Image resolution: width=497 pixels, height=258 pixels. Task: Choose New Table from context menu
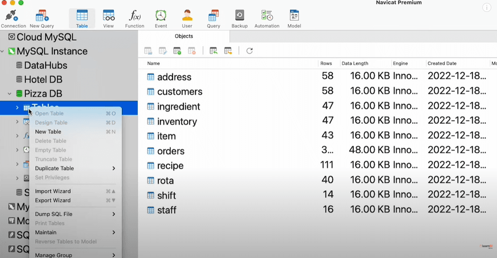[x=48, y=132]
